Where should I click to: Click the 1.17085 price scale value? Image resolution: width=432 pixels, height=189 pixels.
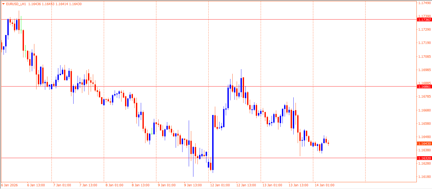425,57
